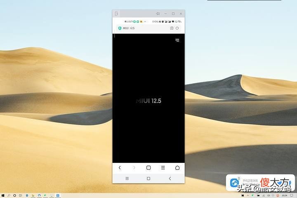
Task: Open the volume control in system tray
Action: (269, 196)
